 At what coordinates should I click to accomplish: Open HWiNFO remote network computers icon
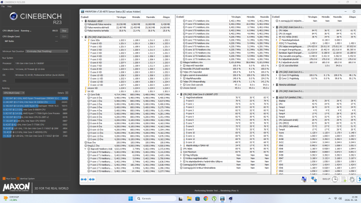point(314,179)
